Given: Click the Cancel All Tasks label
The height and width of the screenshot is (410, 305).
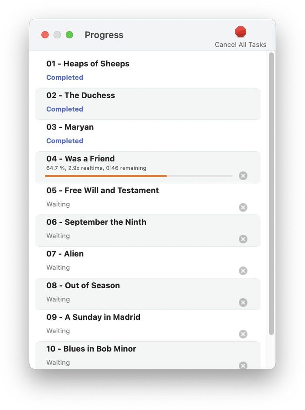Looking at the screenshot, I should (241, 45).
